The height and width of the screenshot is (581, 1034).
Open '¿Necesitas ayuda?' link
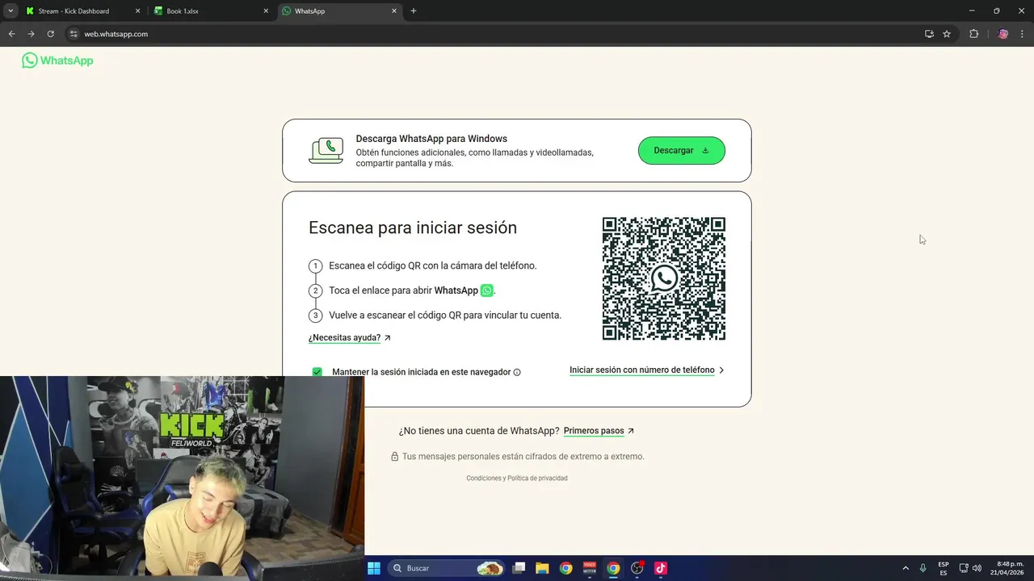point(350,338)
